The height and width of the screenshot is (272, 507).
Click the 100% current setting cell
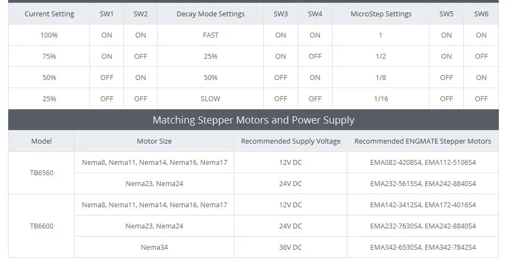[x=49, y=35]
